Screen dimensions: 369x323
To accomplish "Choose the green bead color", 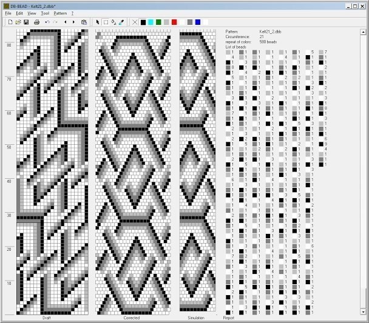I will pos(158,22).
